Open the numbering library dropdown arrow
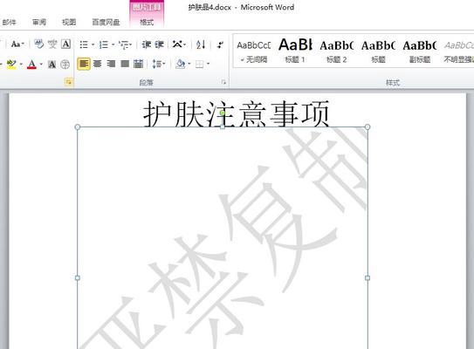Screen dimensions: 474x349 [113, 44]
